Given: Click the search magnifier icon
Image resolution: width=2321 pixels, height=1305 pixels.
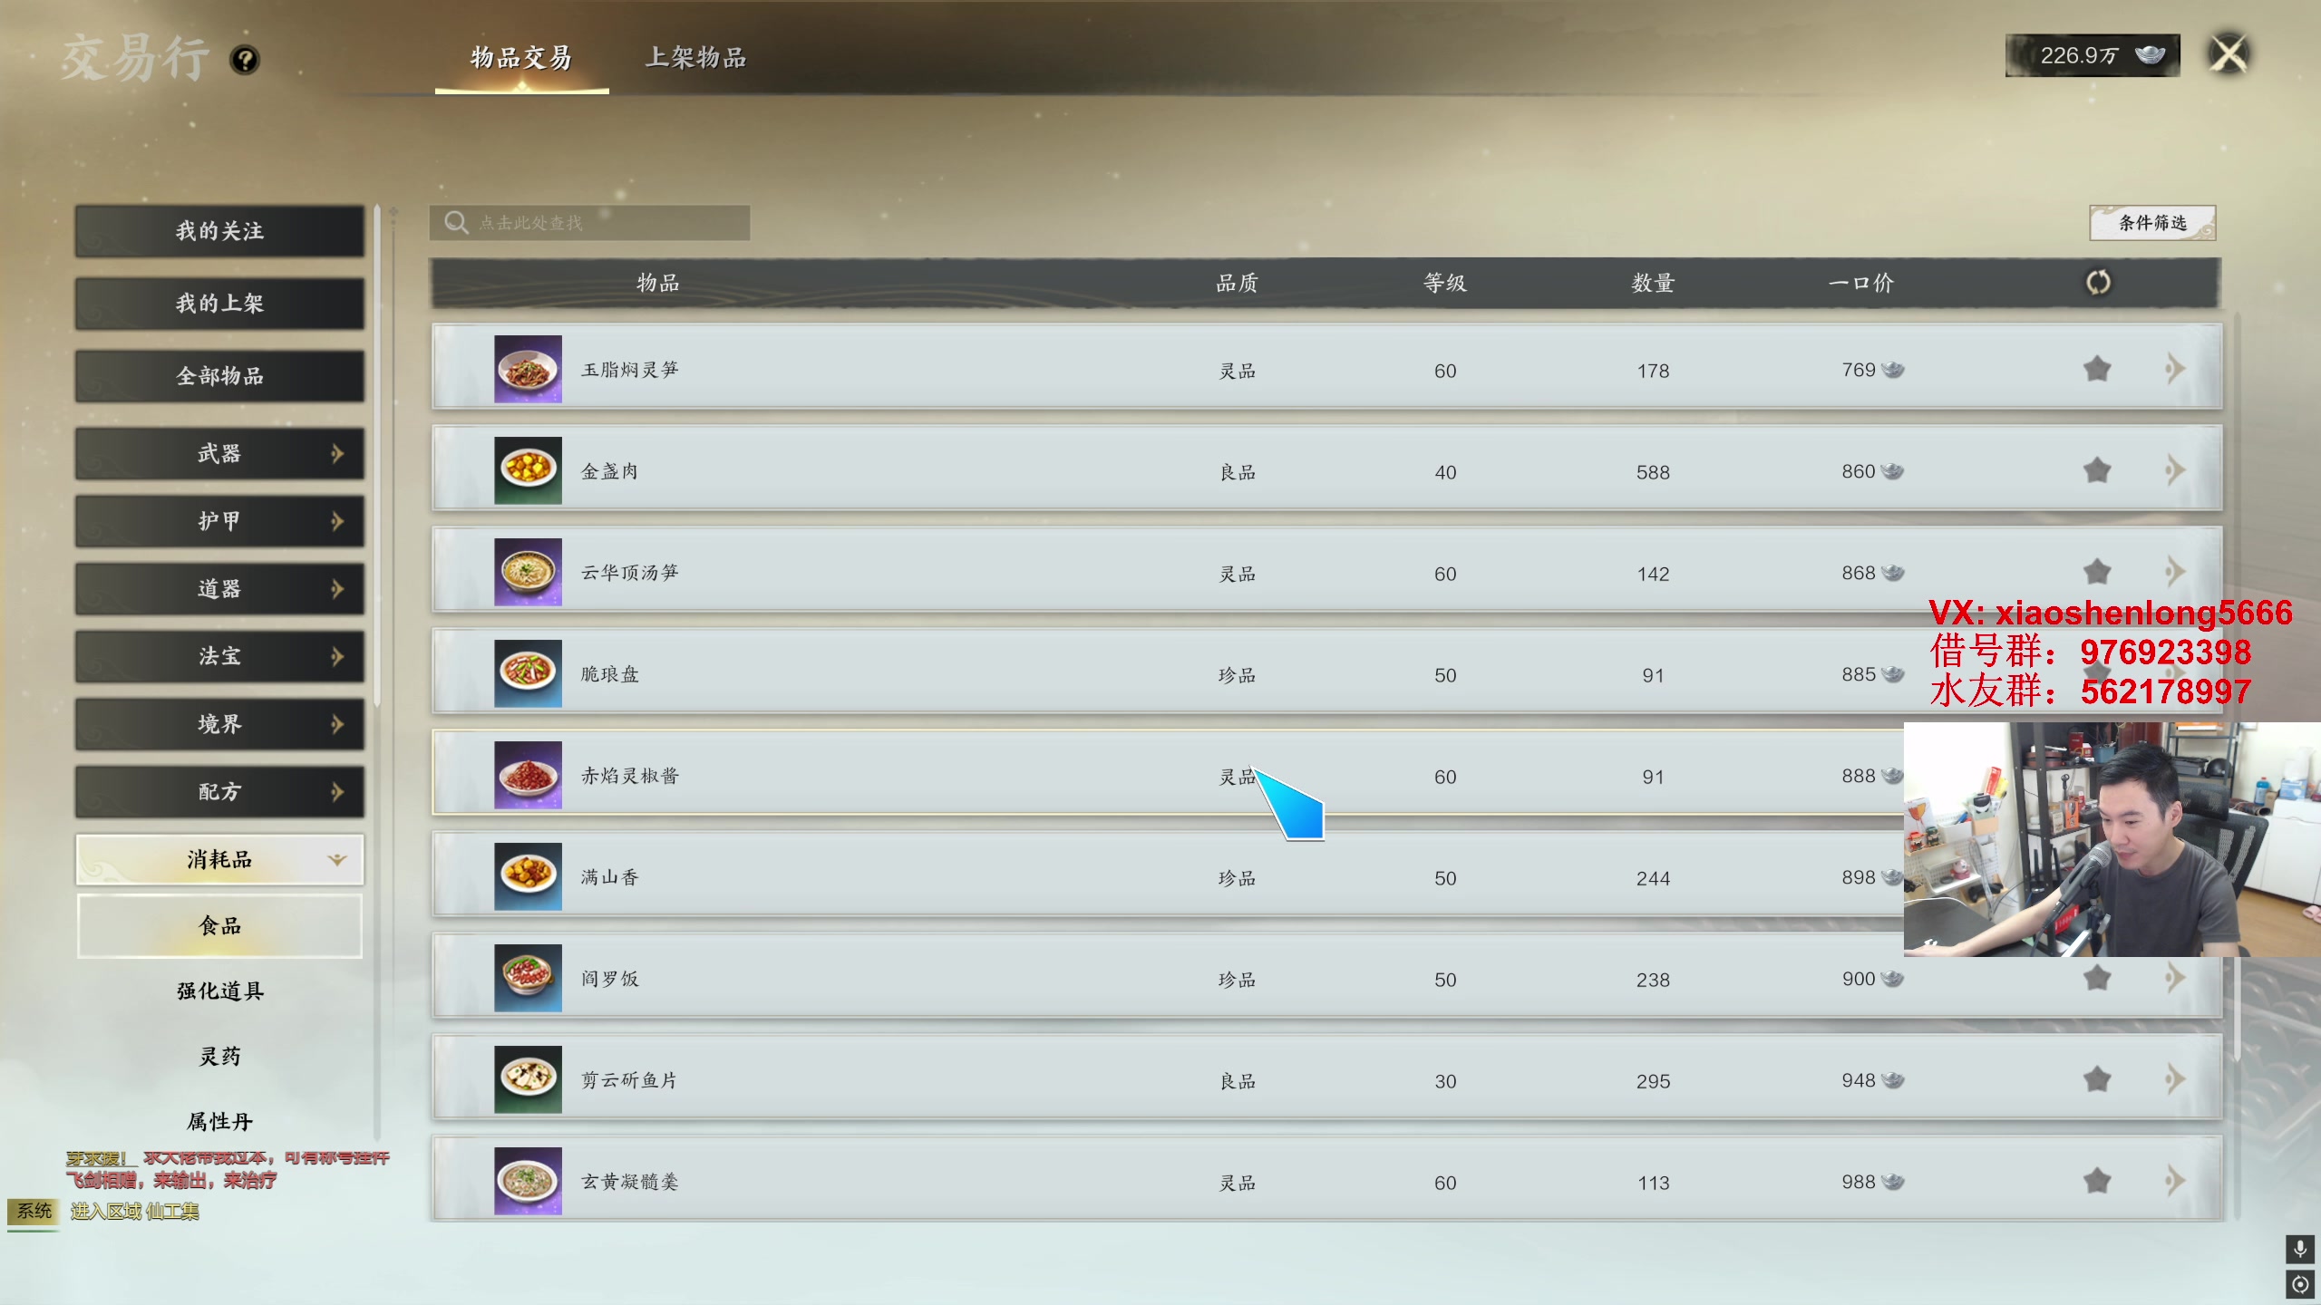Looking at the screenshot, I should point(456,222).
